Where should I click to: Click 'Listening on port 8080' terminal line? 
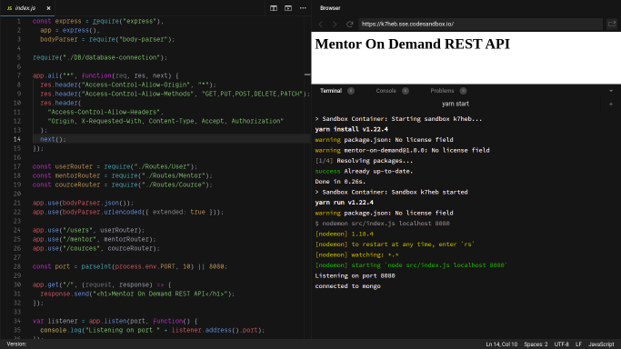[355, 275]
